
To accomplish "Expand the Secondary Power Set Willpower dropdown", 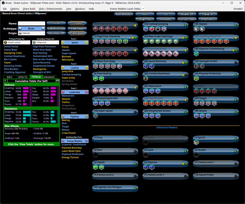I will click(45, 42).
